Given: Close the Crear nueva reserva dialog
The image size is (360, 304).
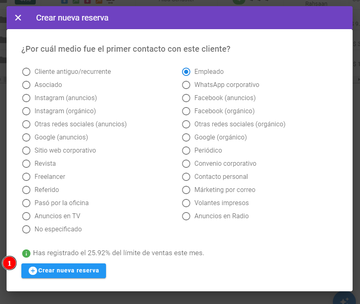Looking at the screenshot, I should (x=18, y=18).
